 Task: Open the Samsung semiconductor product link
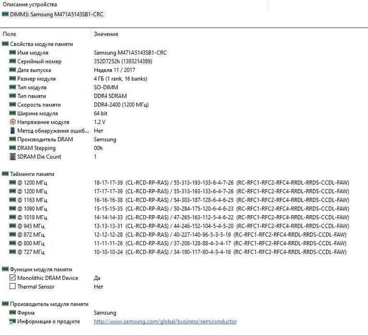(165, 322)
